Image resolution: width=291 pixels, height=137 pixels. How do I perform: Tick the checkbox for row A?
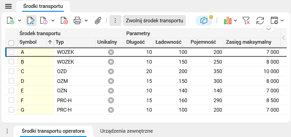click(11, 52)
